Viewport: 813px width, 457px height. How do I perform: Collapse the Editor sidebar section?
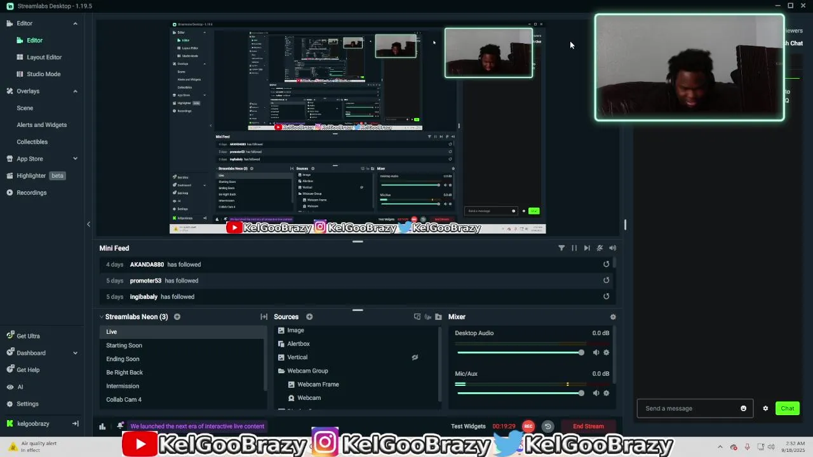tap(75, 23)
